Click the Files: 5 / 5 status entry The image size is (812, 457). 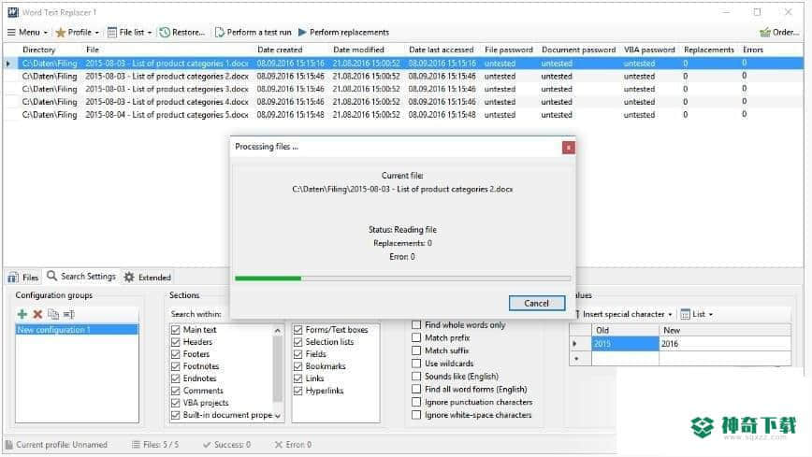point(155,445)
